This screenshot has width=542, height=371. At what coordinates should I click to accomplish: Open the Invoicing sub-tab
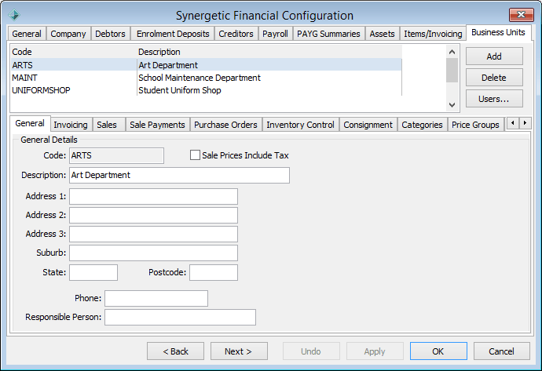coord(71,125)
